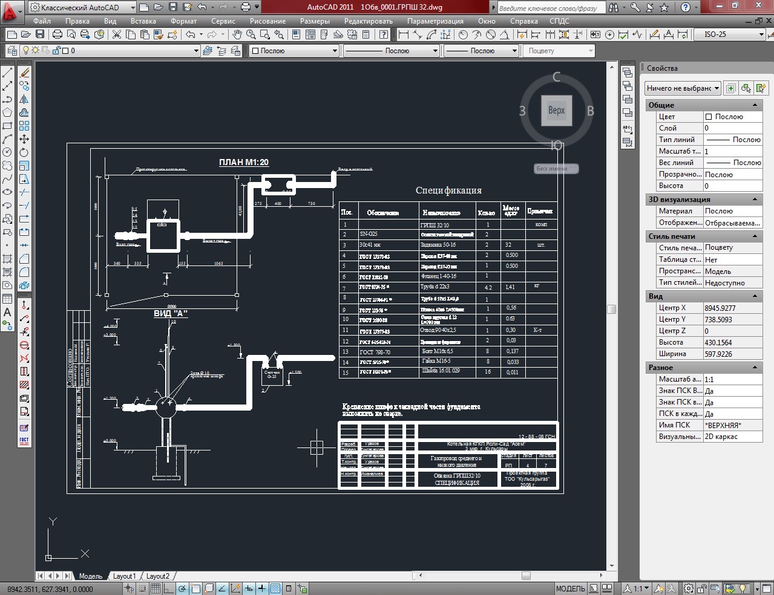Click the vertical scrollbar thumb beside drawing

pyautogui.click(x=612, y=309)
